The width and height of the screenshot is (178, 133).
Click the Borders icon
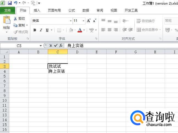pos(59,30)
